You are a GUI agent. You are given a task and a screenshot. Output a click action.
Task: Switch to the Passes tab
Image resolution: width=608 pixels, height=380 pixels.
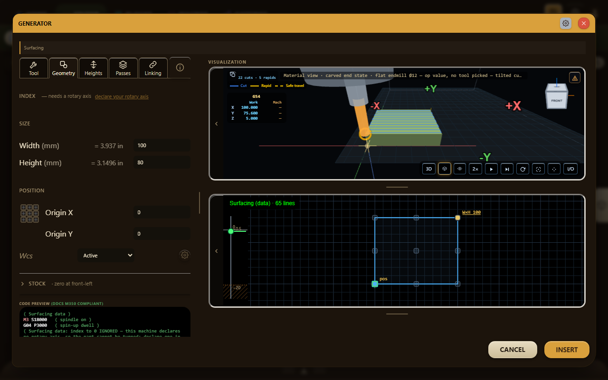click(123, 68)
